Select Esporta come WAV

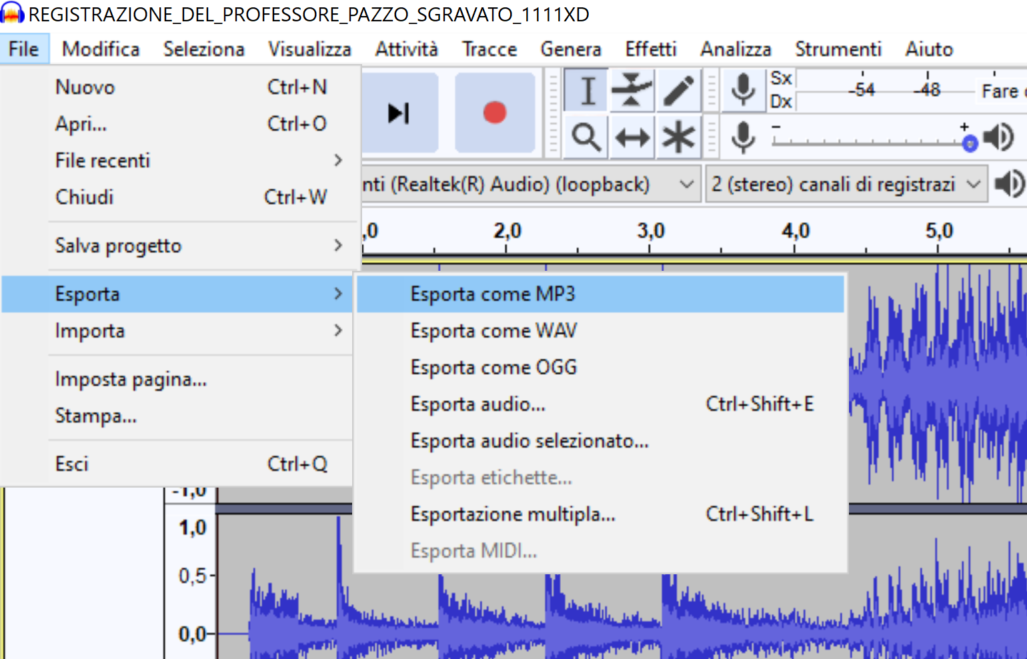click(x=601, y=331)
